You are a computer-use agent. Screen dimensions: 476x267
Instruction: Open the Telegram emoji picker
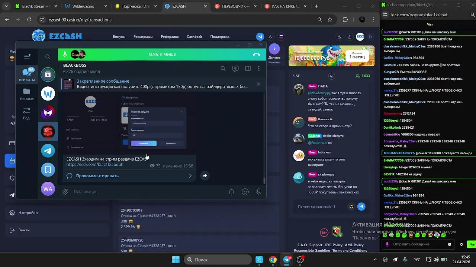245,192
